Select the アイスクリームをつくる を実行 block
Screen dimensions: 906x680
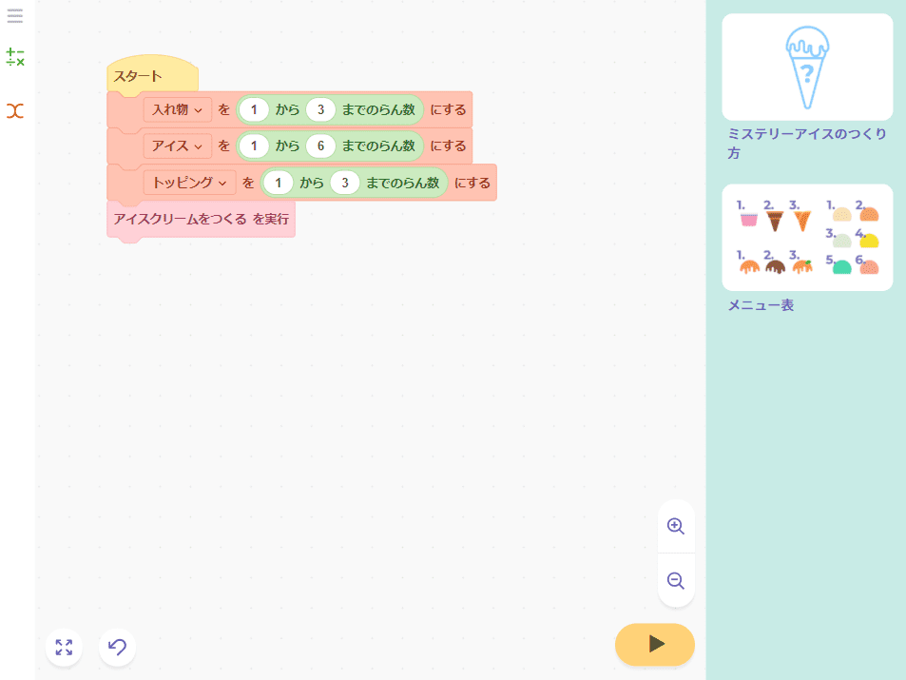[201, 219]
